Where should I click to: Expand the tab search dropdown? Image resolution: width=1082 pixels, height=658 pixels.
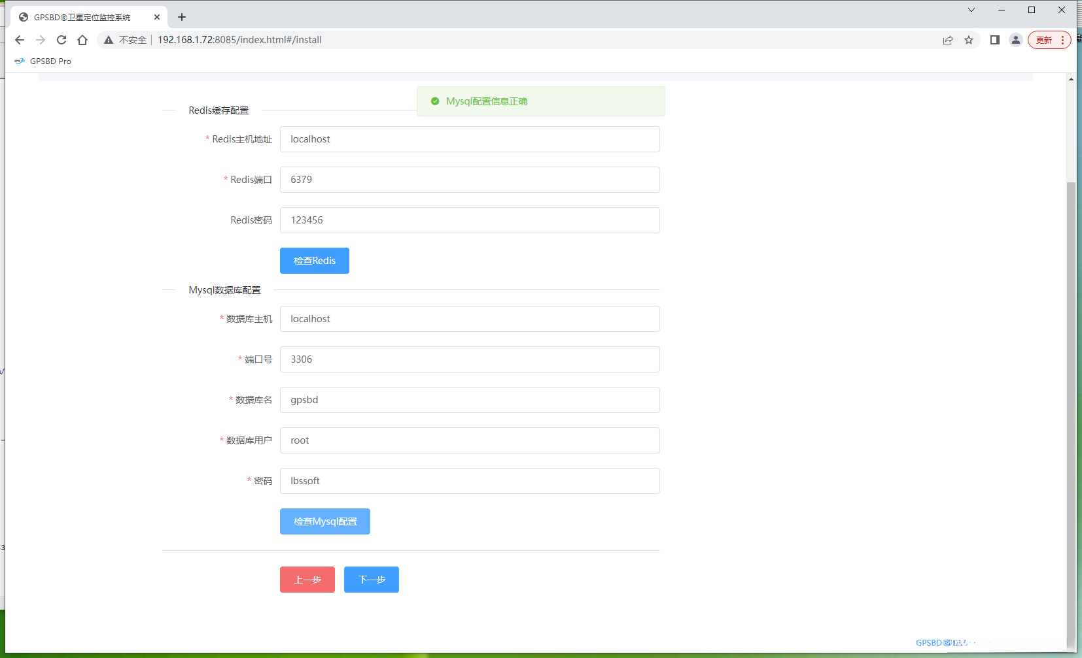[x=971, y=10]
